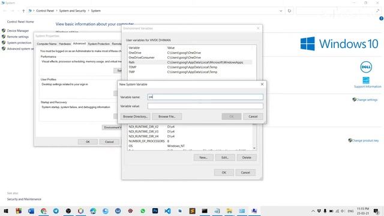Click System and Security in address breadcrumb
384x216 pixels.
tap(73, 11)
